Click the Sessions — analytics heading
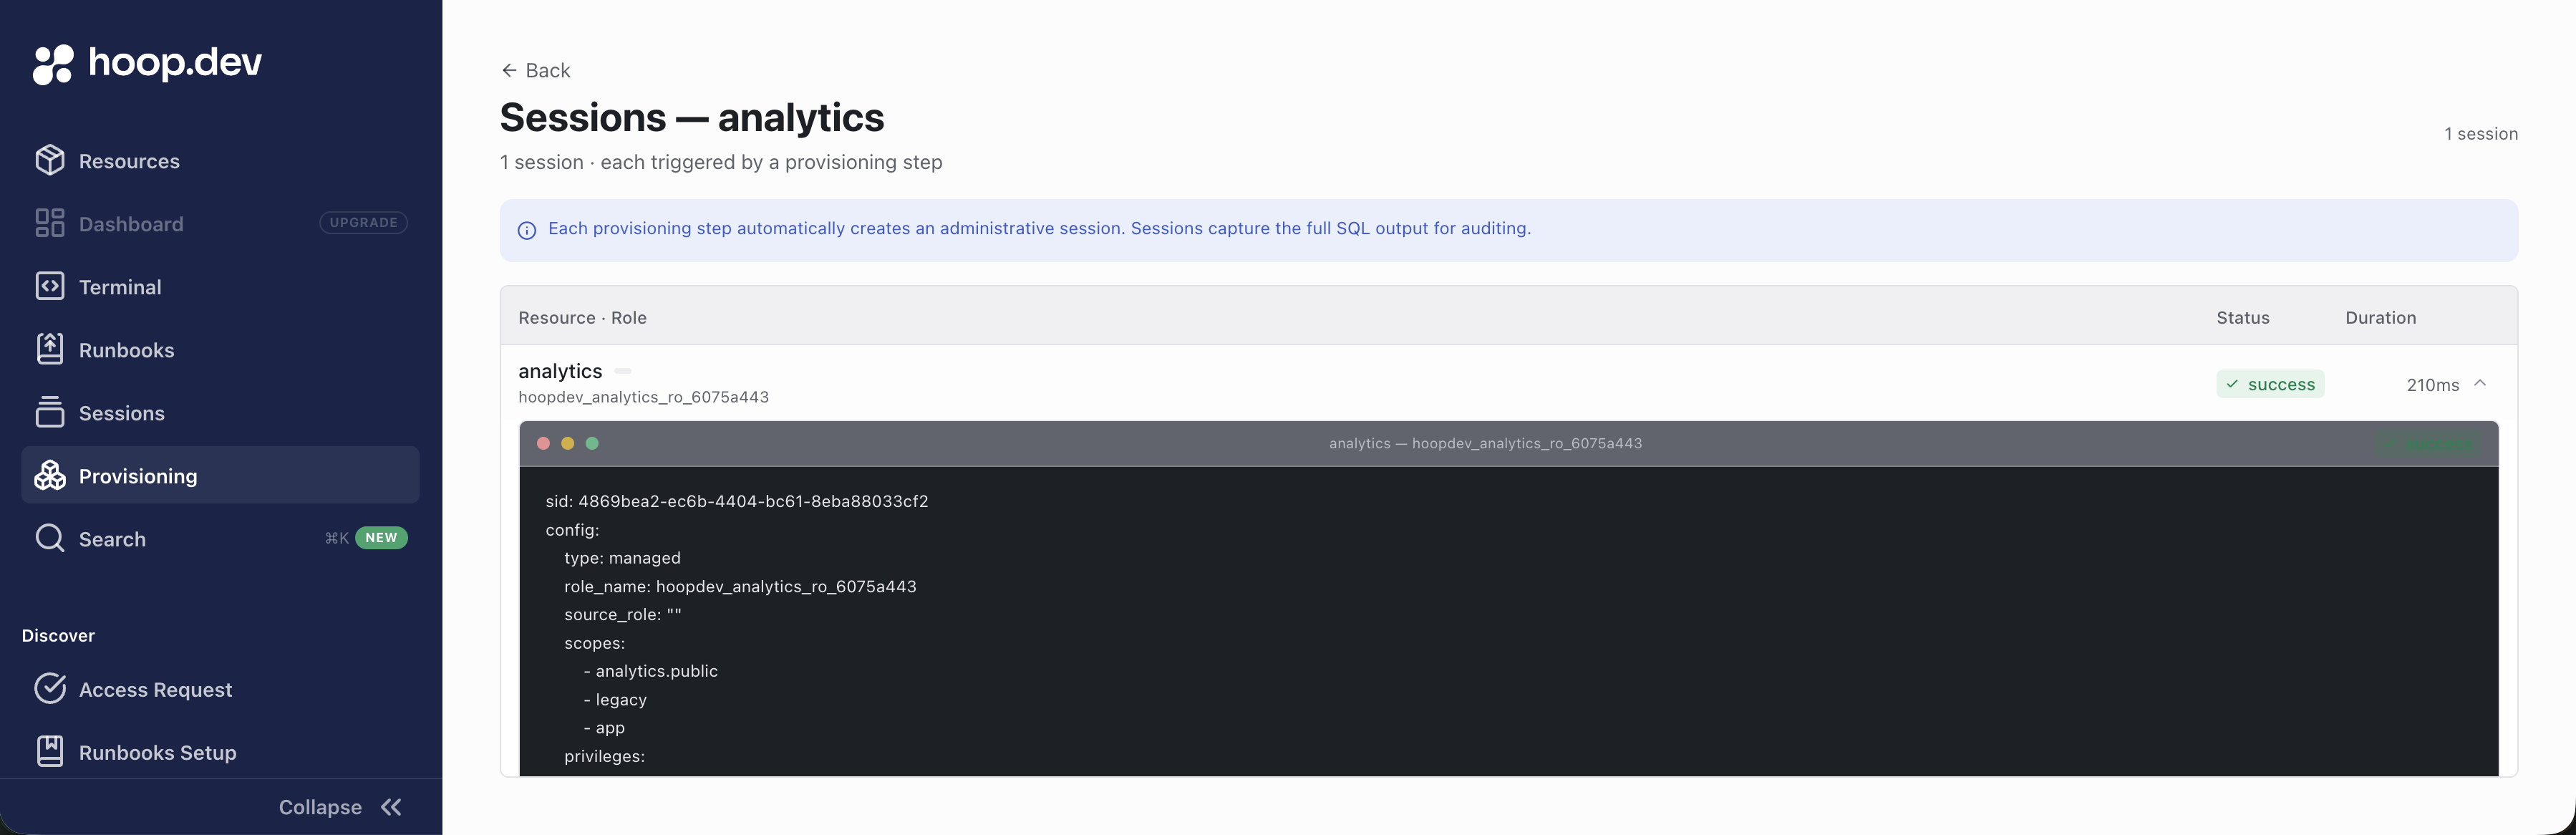This screenshot has width=2576, height=835. 692,117
